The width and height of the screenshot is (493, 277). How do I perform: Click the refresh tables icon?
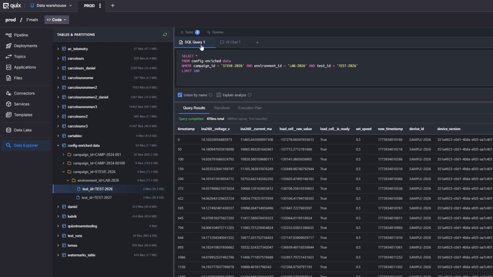point(165,35)
